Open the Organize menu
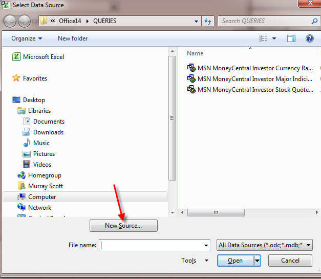Image resolution: width=321 pixels, height=279 pixels. pyautogui.click(x=27, y=38)
